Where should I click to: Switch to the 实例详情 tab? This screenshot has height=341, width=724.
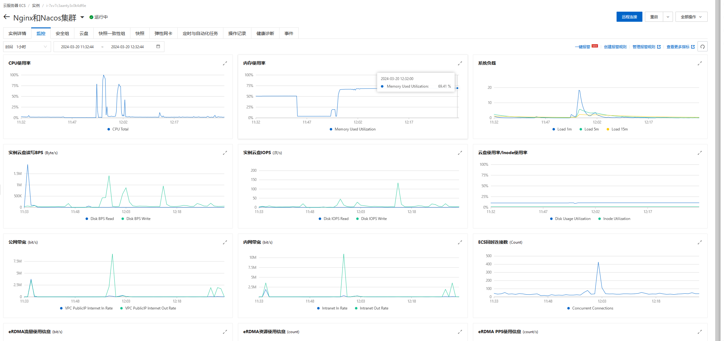coord(17,33)
